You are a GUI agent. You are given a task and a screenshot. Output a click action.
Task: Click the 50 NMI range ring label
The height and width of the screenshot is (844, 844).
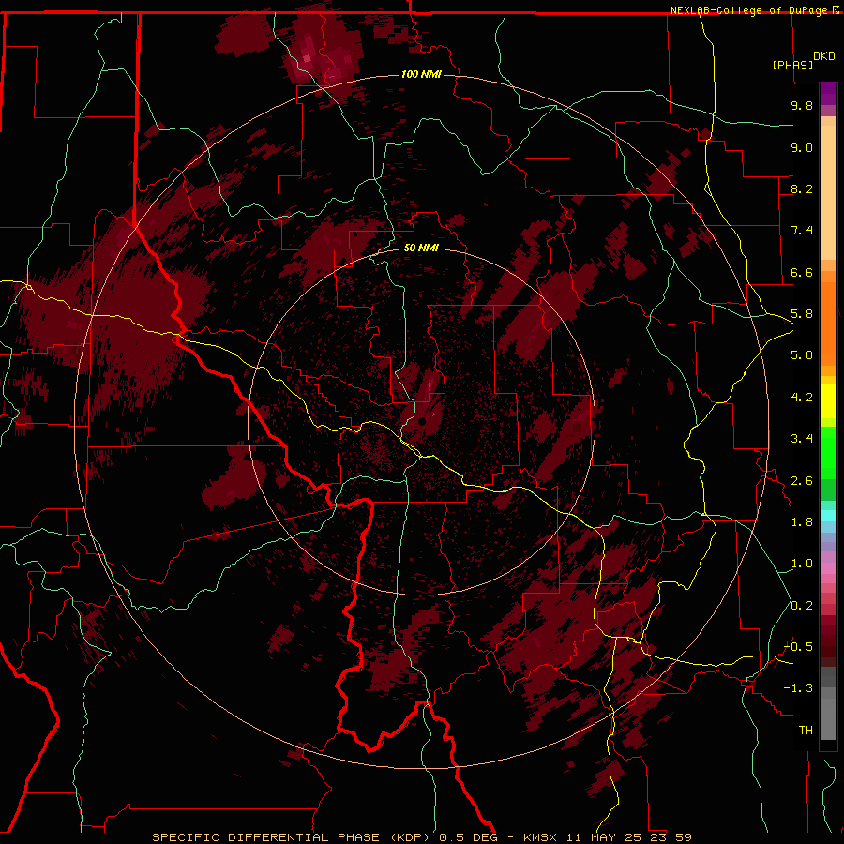(x=421, y=248)
